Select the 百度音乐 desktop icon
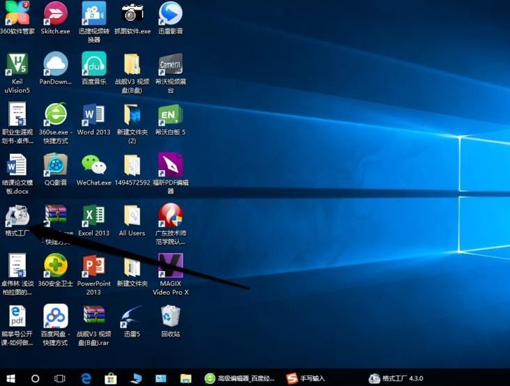 [93, 69]
